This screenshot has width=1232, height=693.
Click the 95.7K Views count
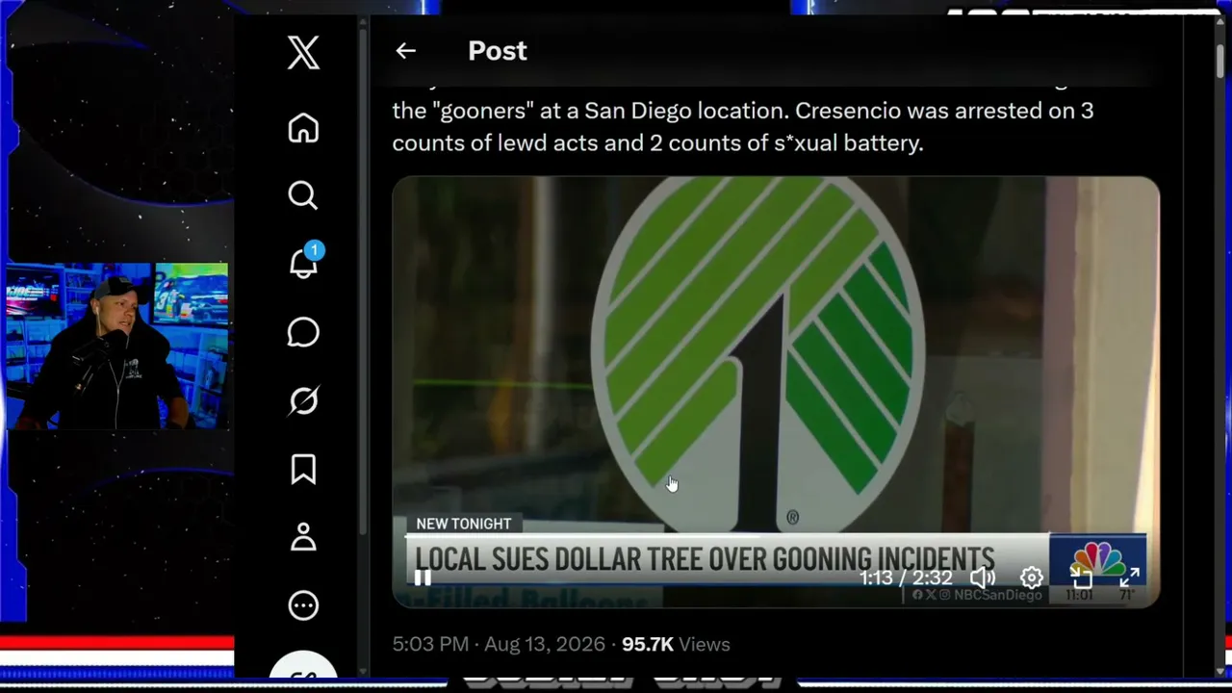click(676, 644)
